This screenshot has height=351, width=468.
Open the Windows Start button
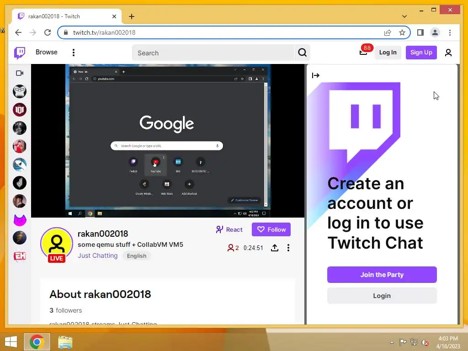pos(11,342)
